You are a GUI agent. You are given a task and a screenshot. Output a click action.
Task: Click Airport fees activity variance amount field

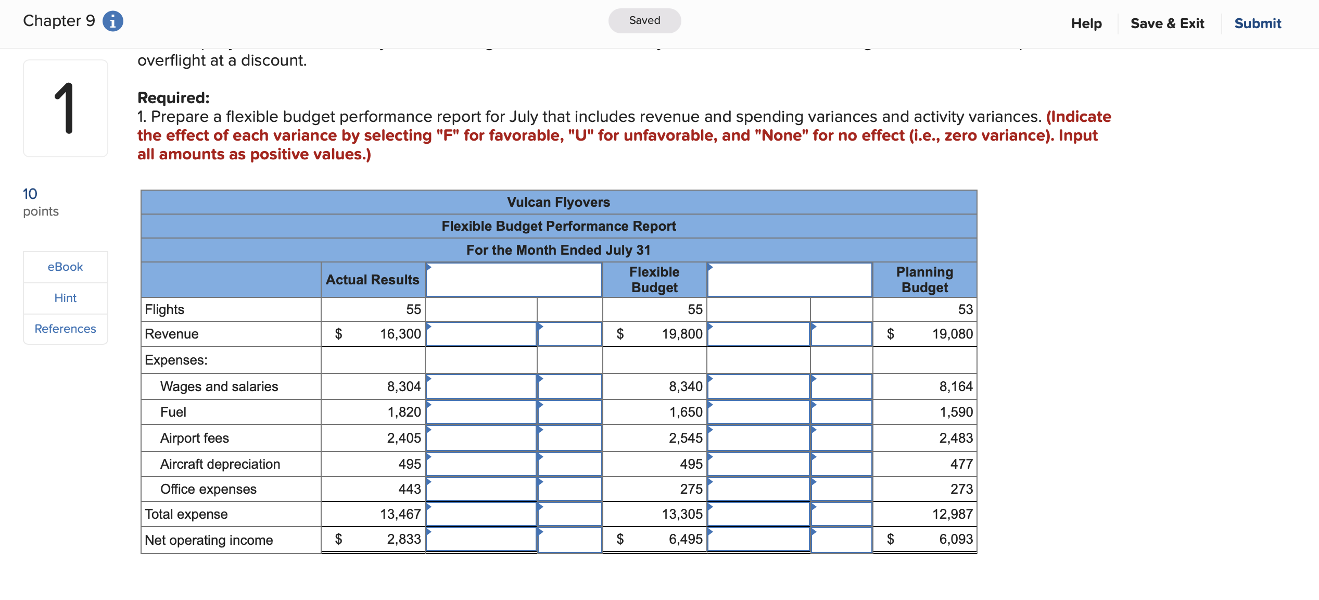pyautogui.click(x=758, y=438)
